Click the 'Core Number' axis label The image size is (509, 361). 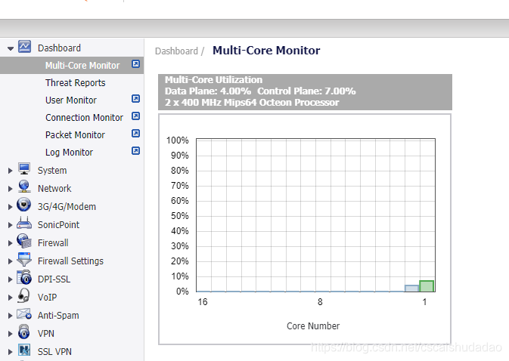point(313,326)
